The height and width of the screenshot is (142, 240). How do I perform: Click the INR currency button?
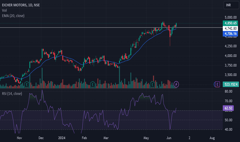(231, 5)
